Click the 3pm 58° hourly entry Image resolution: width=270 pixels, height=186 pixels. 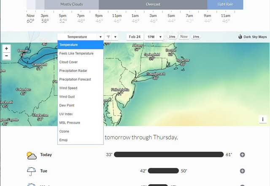[45, 19]
